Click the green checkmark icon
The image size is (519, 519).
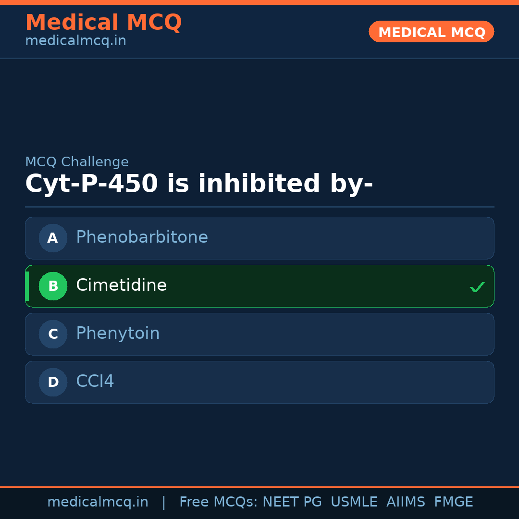point(477,287)
